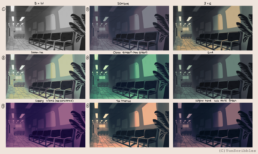Select the purple Sleepy vibes hallway panel
The width and height of the screenshot is (258, 154).
[45, 125]
